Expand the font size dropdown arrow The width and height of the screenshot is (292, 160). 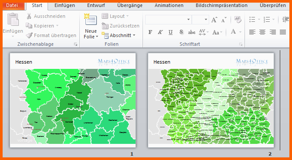click(x=206, y=20)
